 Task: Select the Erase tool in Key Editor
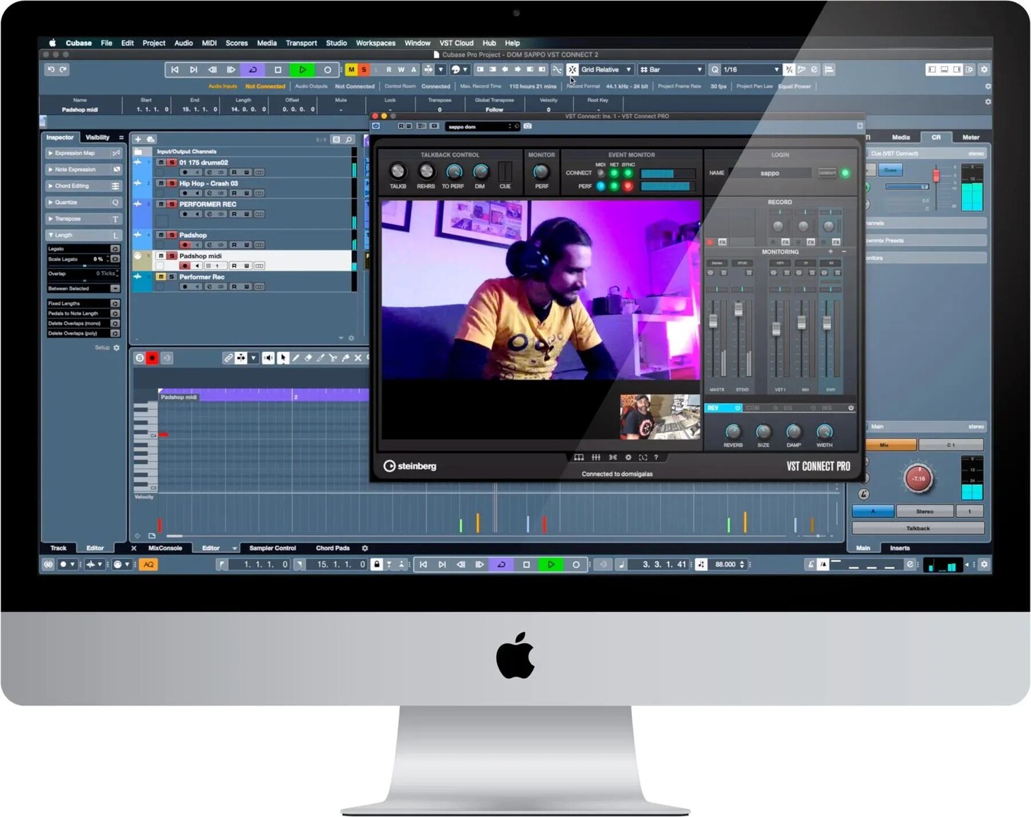pos(308,358)
